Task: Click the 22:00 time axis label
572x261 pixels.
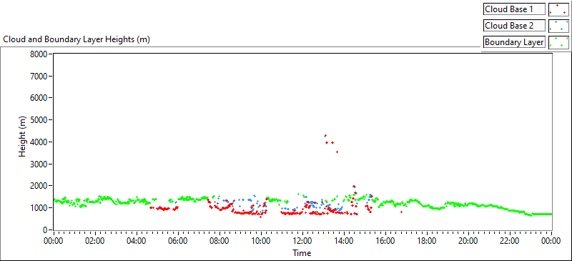Action: [x=510, y=241]
